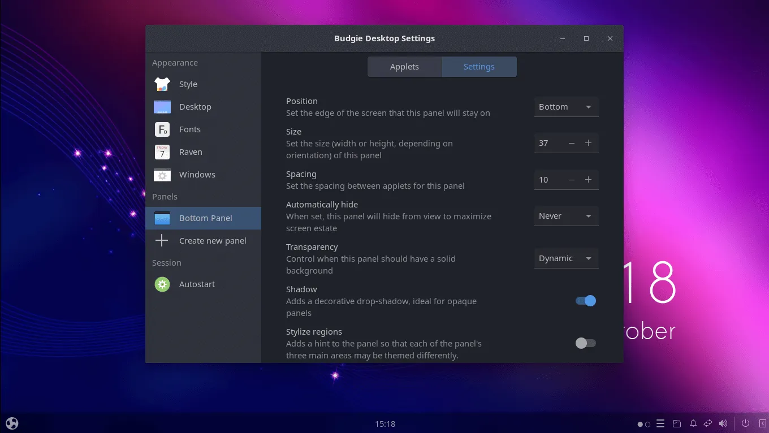Screen dimensions: 769x433
Task: Switch to the Applets tab
Action: pyautogui.click(x=404, y=66)
